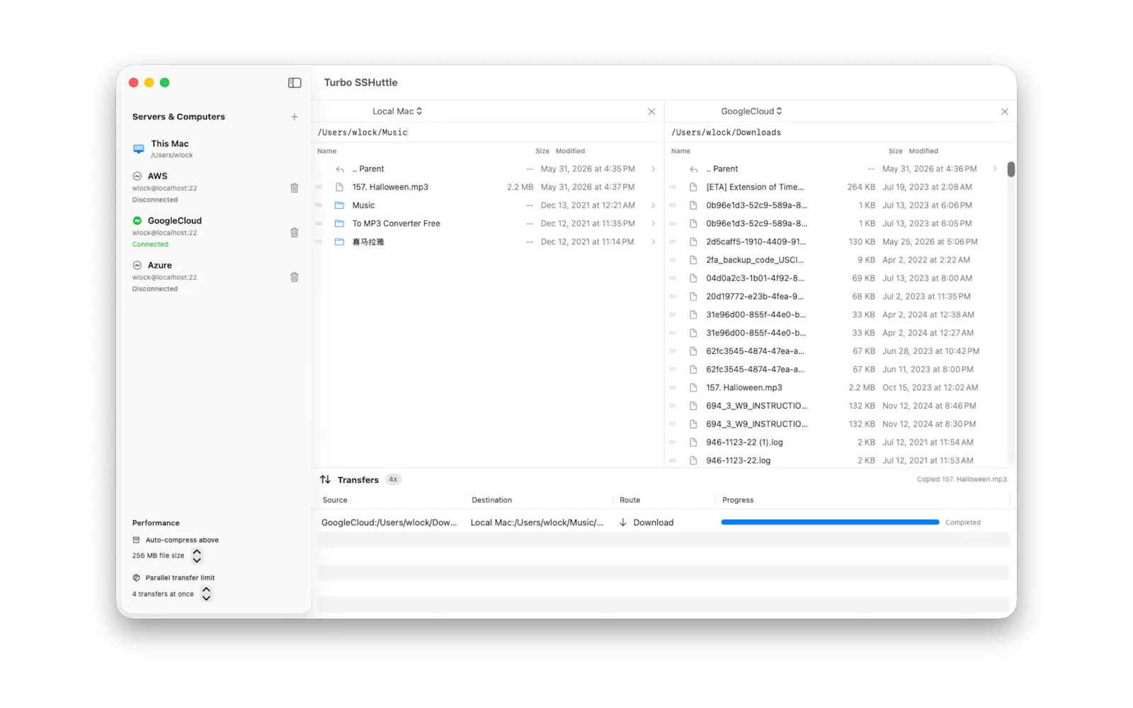This screenshot has height=708, width=1133.
Task: Click file icon of 157. Halloween.mp3 in Local Mac
Action: [x=339, y=187]
